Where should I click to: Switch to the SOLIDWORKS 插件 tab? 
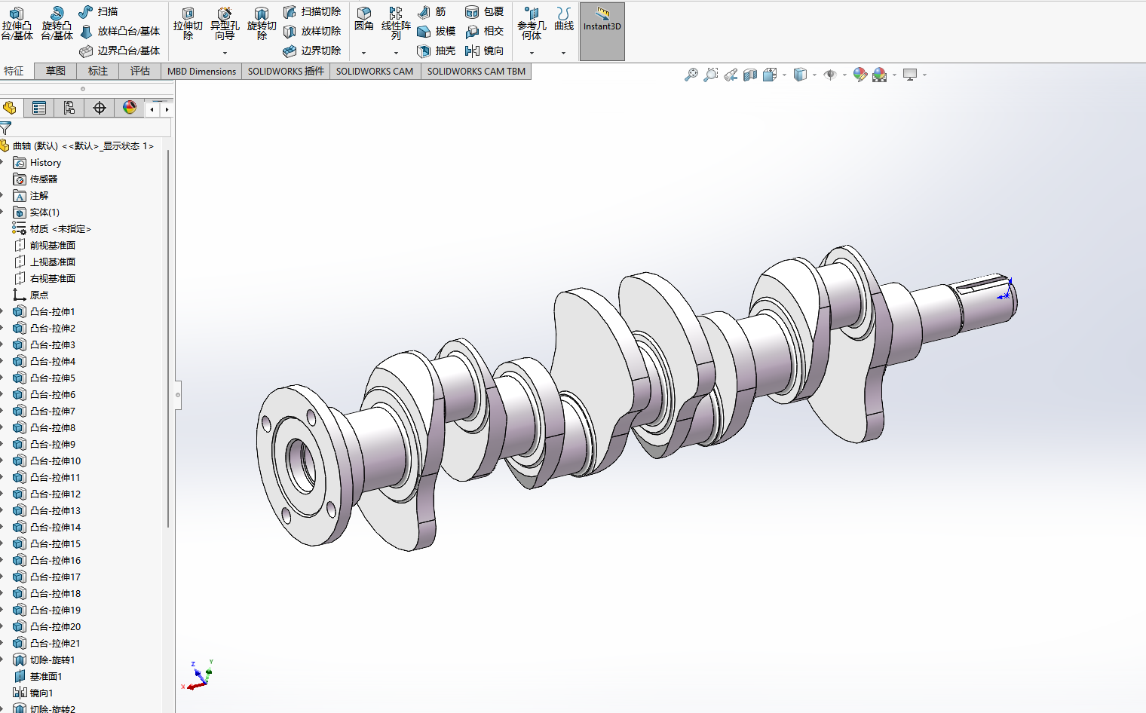[x=286, y=71]
